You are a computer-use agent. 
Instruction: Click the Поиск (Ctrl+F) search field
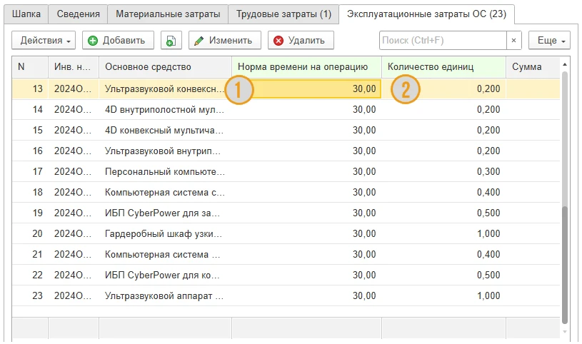click(443, 41)
